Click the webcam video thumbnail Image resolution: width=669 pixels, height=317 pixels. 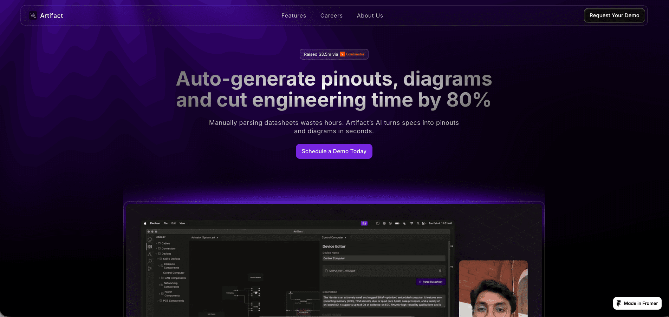point(493,289)
